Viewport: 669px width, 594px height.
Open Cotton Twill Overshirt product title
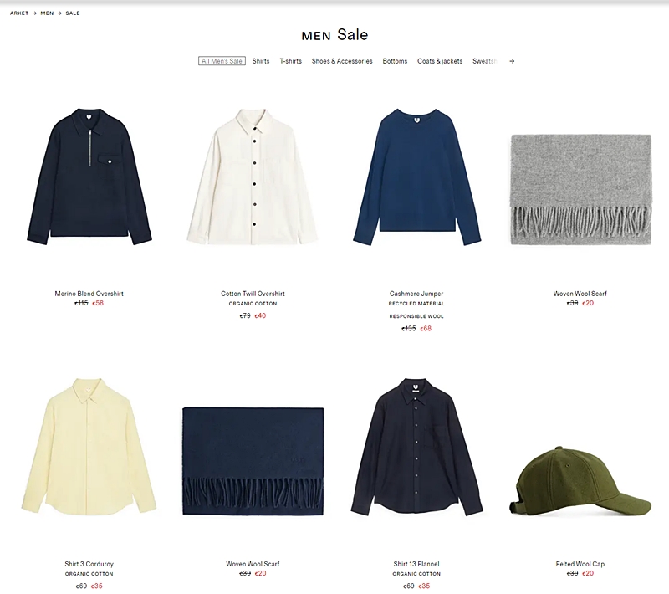point(253,294)
